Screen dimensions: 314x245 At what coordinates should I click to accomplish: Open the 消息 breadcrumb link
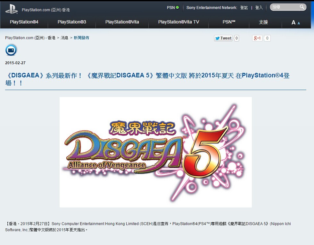(x=64, y=38)
